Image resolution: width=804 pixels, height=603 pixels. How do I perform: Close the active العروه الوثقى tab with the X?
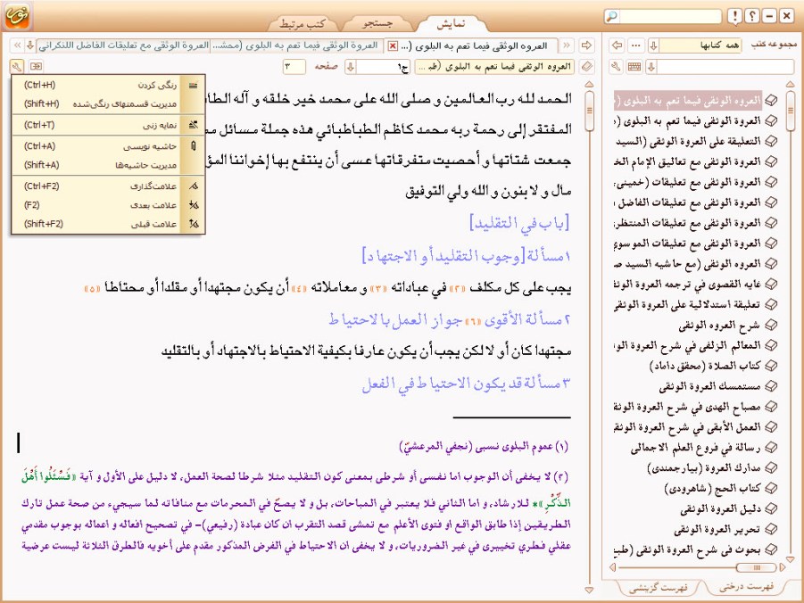point(393,46)
